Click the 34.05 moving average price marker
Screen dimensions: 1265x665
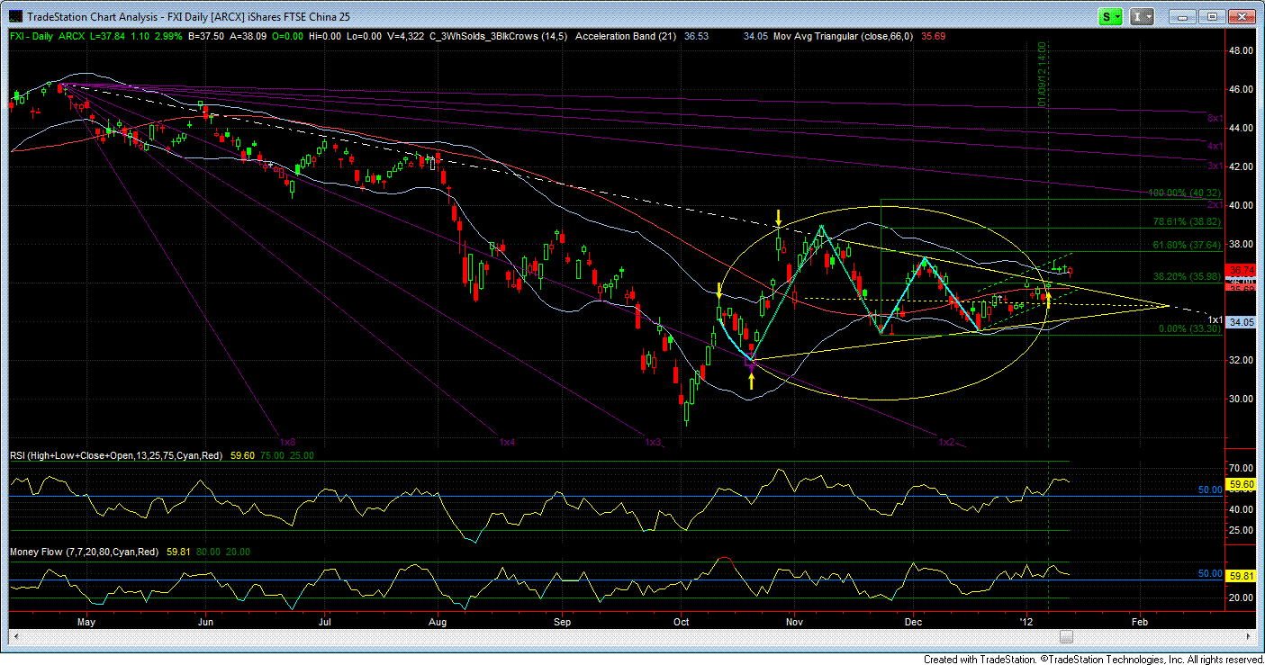click(1242, 321)
